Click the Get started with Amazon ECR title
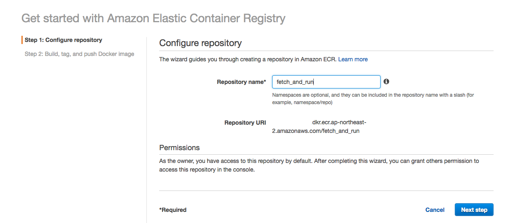The width and height of the screenshot is (515, 223). click(x=153, y=19)
